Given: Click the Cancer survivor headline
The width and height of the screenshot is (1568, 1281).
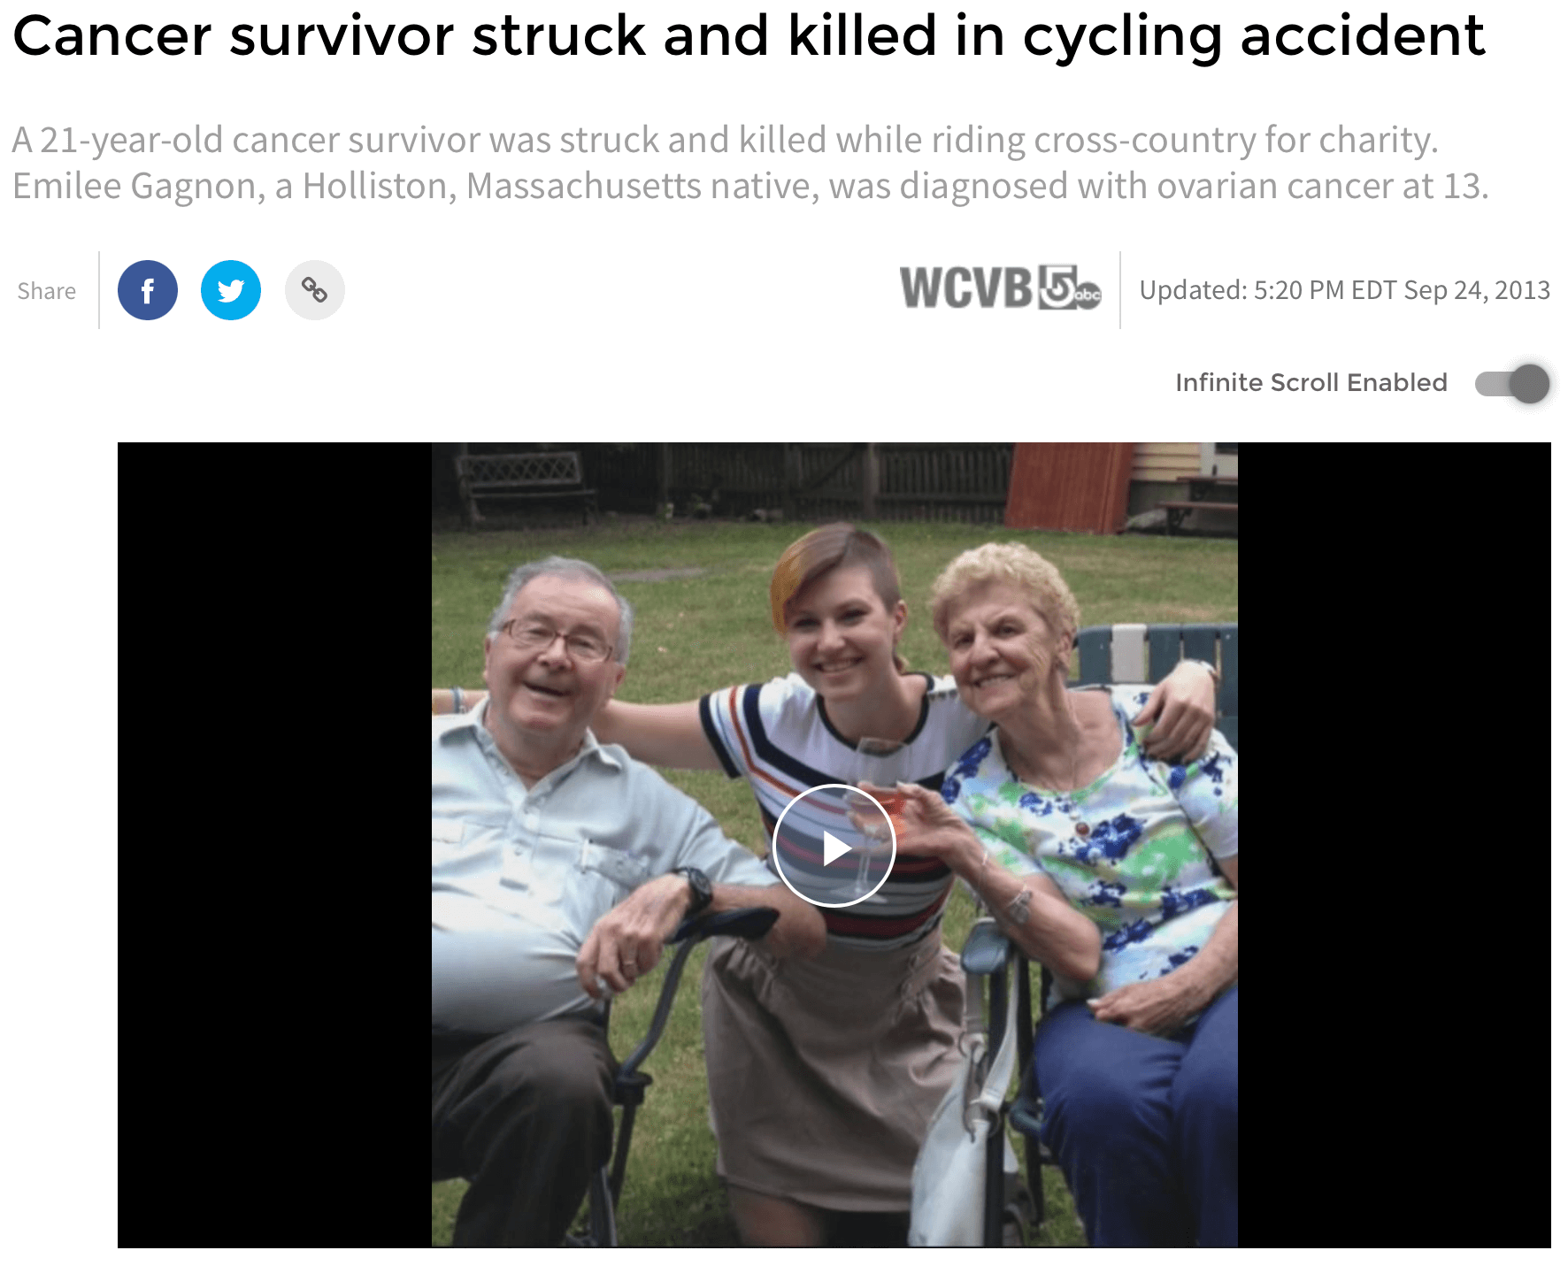Looking at the screenshot, I should [x=749, y=35].
